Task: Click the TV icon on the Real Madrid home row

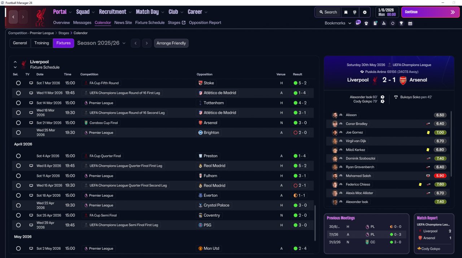Action: 31,166
